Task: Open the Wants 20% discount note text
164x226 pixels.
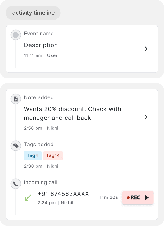Action: click(72, 113)
